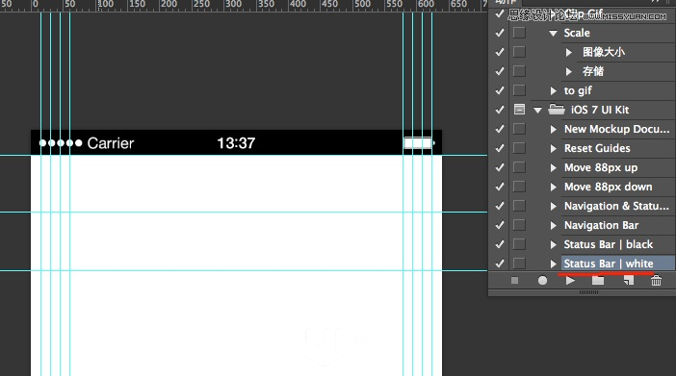The image size is (676, 376).
Task: Toggle the checkmark beside Reset Guides
Action: (x=500, y=148)
